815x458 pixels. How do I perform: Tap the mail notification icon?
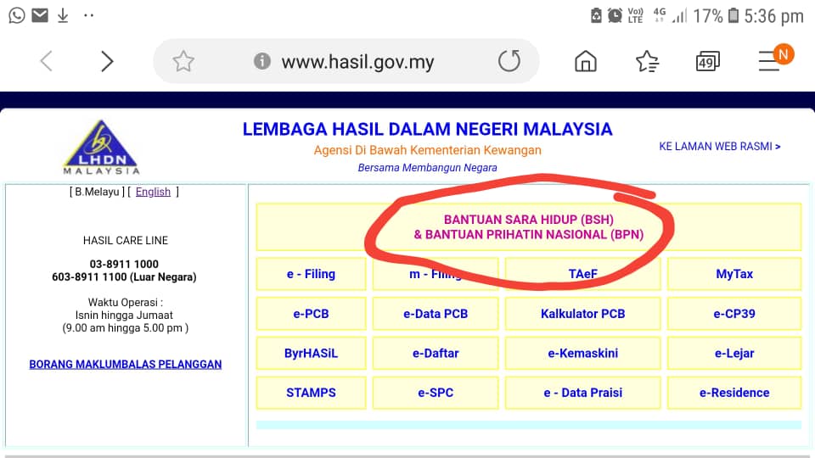(40, 15)
